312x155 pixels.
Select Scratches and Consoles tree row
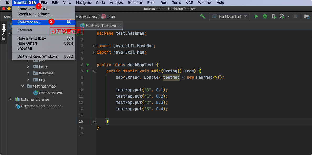click(x=41, y=106)
